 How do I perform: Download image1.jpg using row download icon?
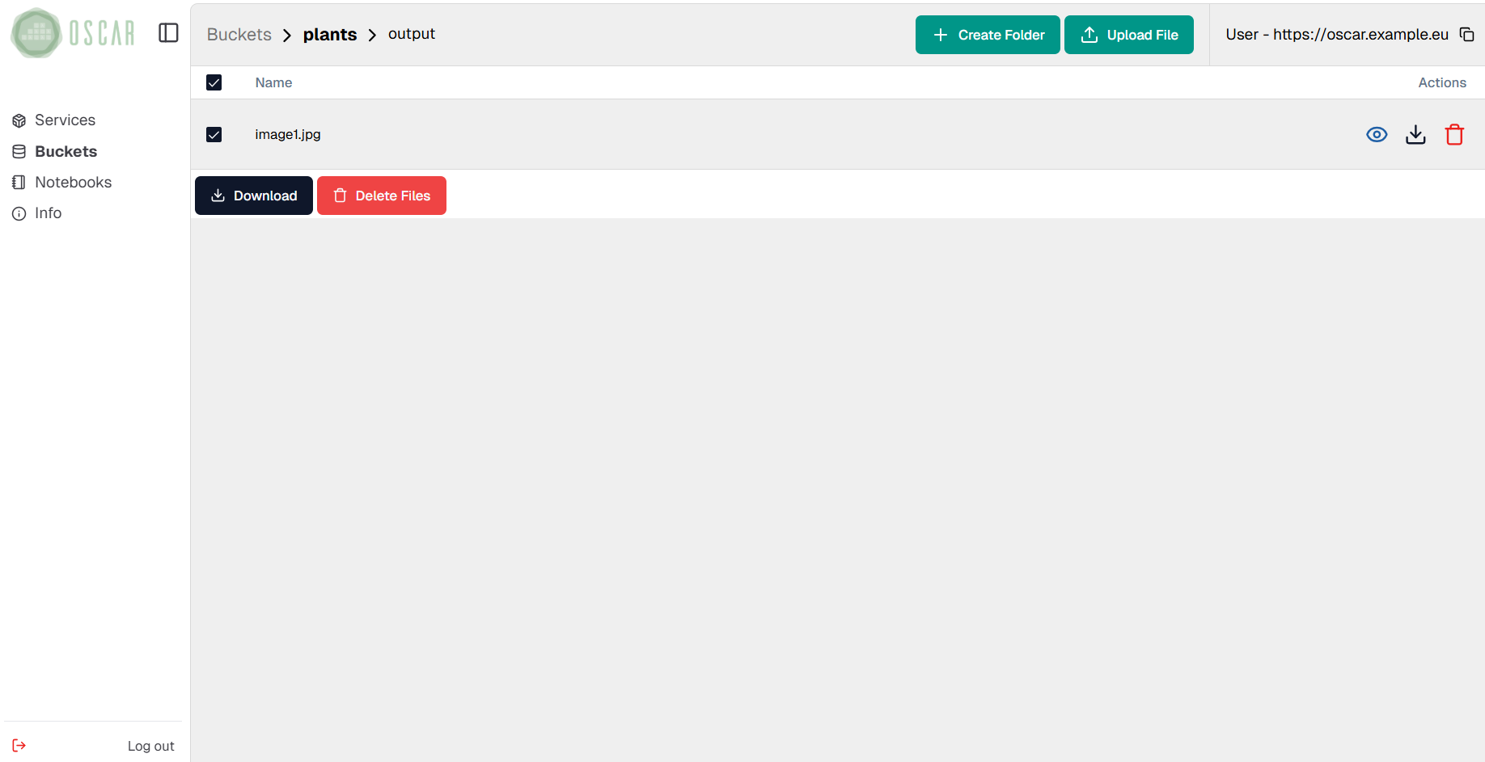point(1415,135)
